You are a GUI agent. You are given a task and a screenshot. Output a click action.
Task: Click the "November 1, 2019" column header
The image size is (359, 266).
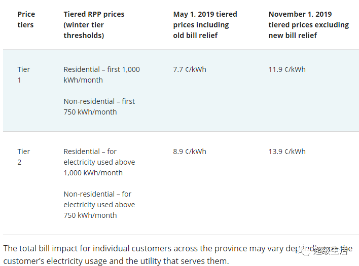tap(300, 14)
